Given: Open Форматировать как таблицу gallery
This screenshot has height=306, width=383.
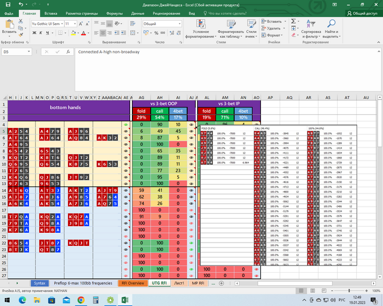Looking at the screenshot, I should point(231,29).
